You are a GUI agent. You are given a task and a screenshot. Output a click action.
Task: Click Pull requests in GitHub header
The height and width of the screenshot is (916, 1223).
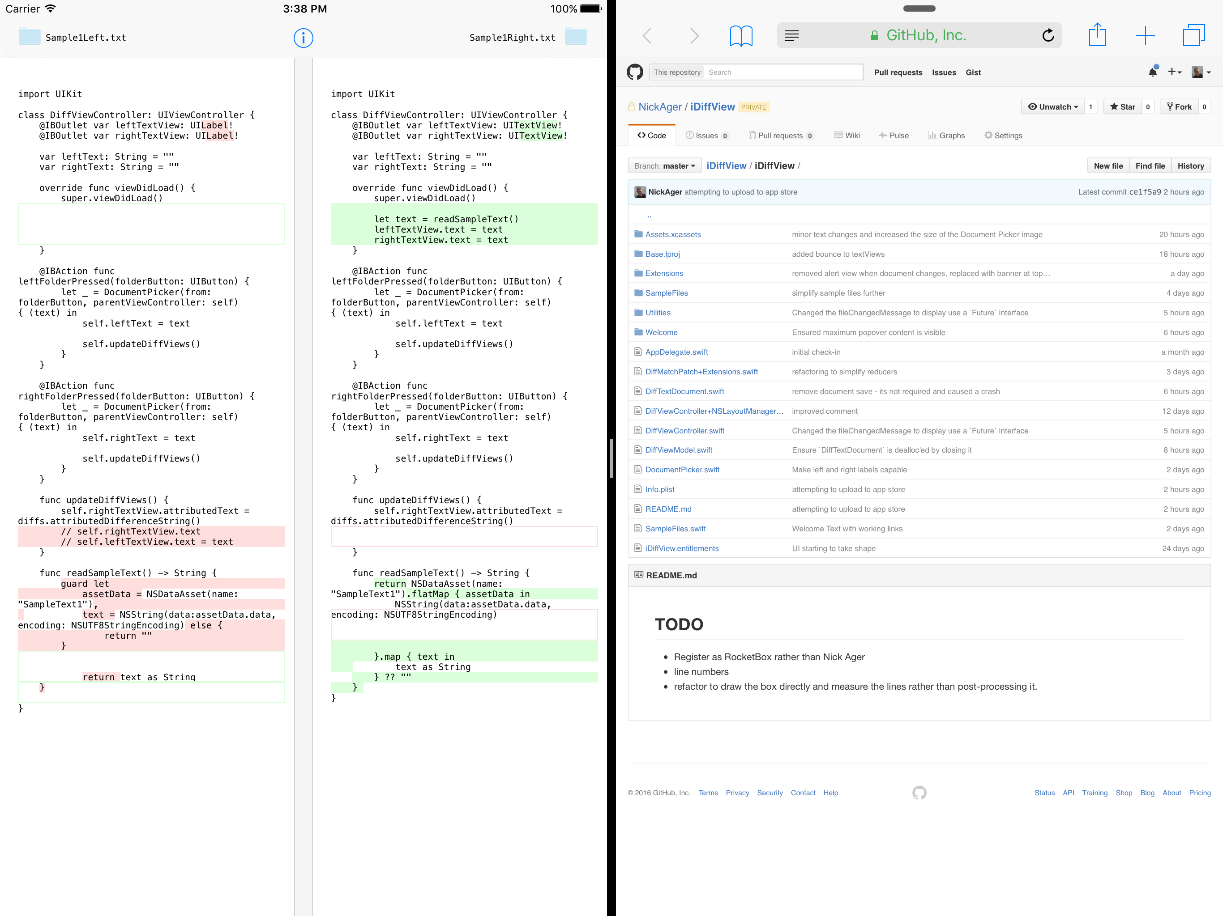tap(898, 72)
